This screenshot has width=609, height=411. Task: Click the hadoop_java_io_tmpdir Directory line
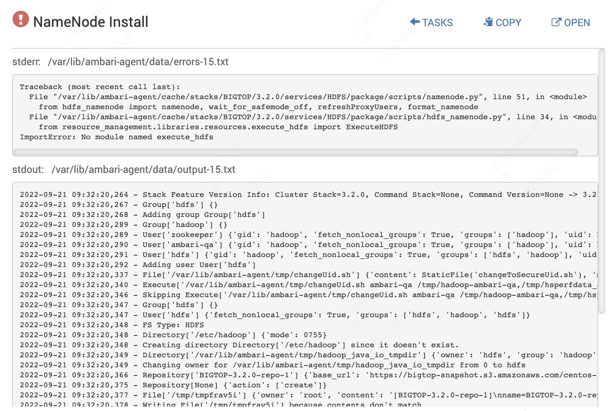(308, 355)
